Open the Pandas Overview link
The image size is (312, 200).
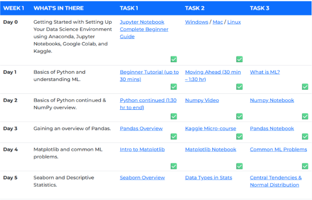141,129
